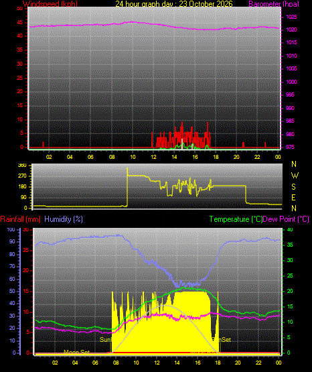Select the W compass direction label

(295, 176)
